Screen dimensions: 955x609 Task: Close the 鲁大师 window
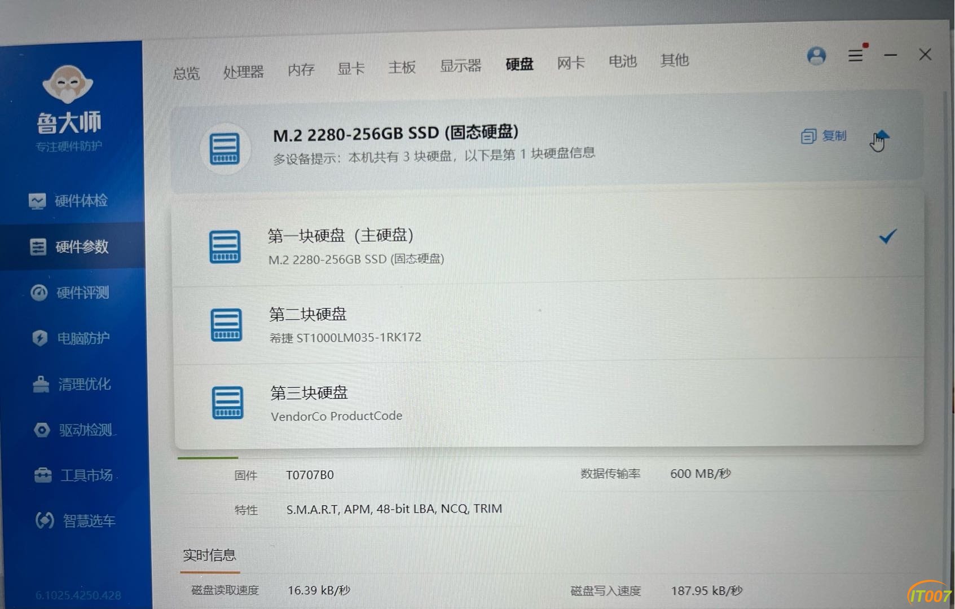925,55
